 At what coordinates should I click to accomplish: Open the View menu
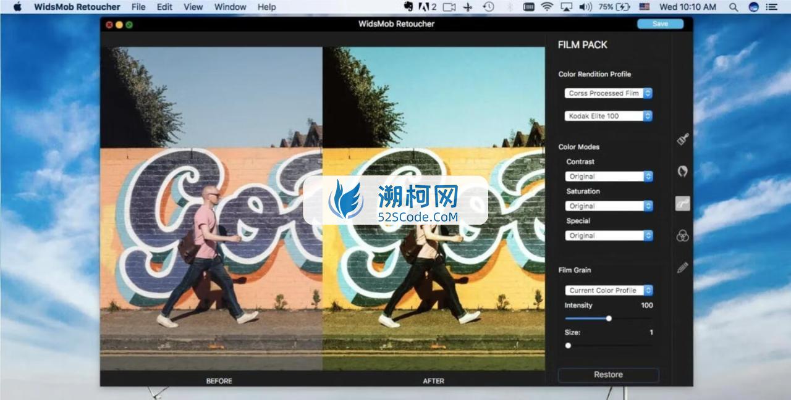(x=193, y=7)
